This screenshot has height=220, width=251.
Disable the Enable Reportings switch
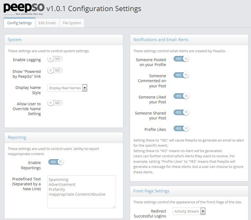[56, 162]
